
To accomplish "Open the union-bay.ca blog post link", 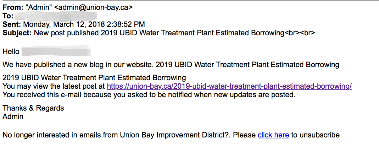I will click(229, 86).
